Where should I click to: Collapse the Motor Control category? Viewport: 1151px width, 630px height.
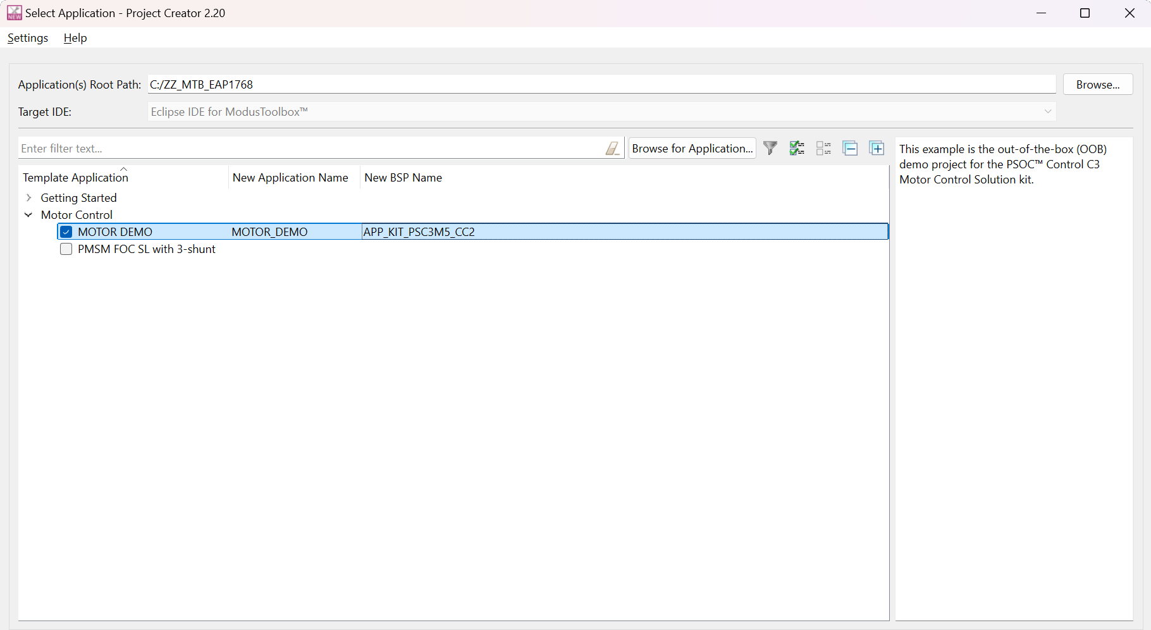tap(28, 215)
